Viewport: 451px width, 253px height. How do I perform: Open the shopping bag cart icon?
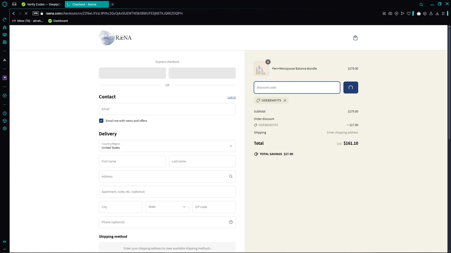(355, 38)
